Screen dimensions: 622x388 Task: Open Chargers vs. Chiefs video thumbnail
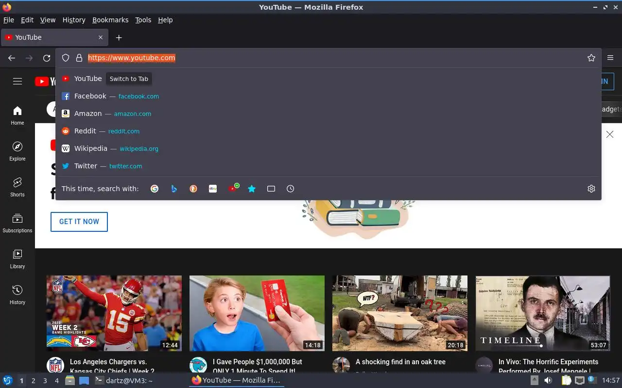coord(114,313)
